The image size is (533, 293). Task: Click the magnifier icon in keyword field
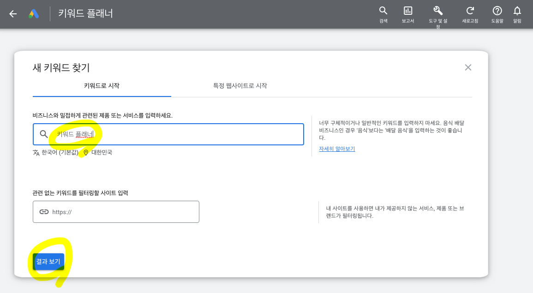(x=43, y=134)
